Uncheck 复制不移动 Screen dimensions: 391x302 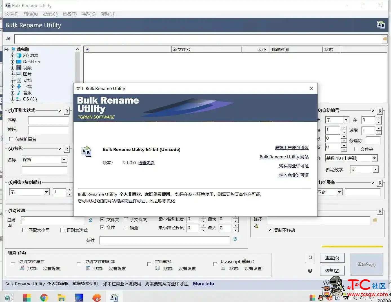(270, 230)
